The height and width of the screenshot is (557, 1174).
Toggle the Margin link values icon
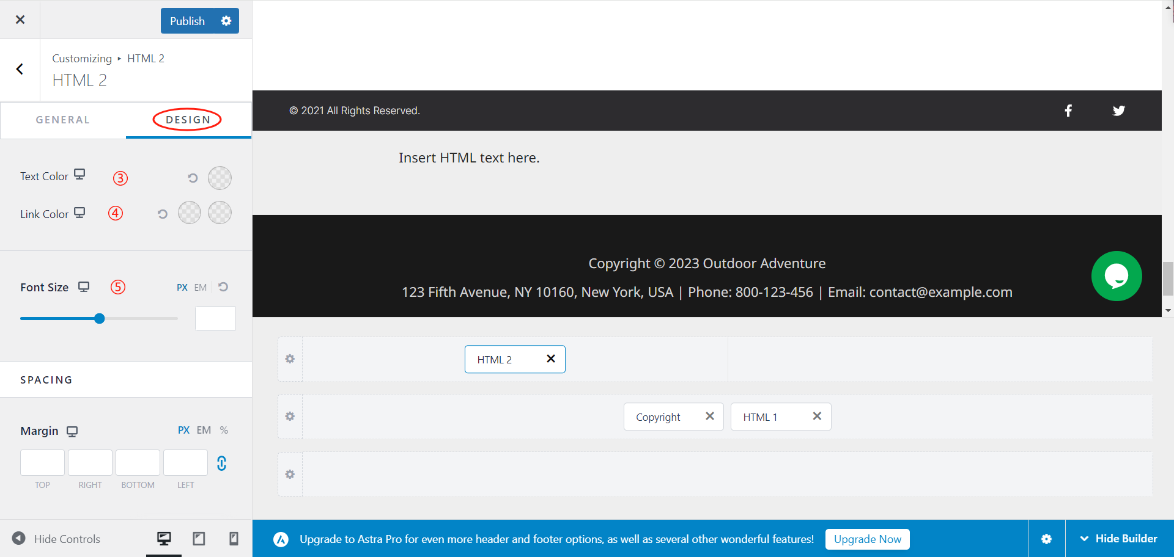[221, 464]
